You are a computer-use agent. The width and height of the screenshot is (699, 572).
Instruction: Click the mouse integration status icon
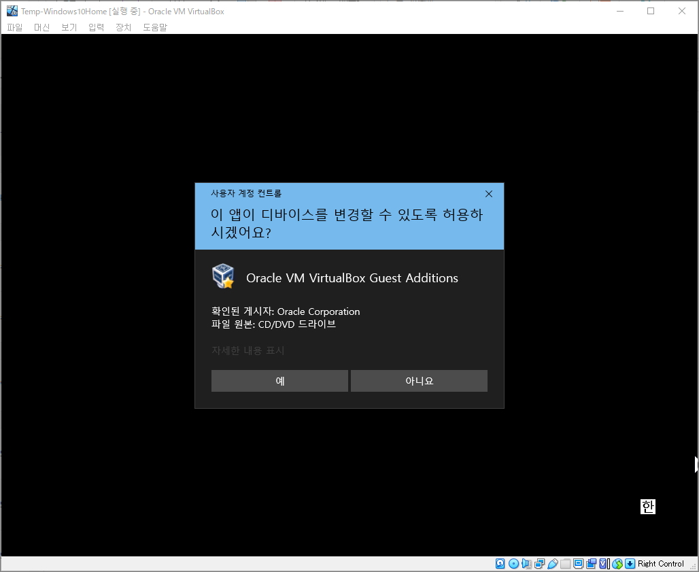click(x=617, y=564)
